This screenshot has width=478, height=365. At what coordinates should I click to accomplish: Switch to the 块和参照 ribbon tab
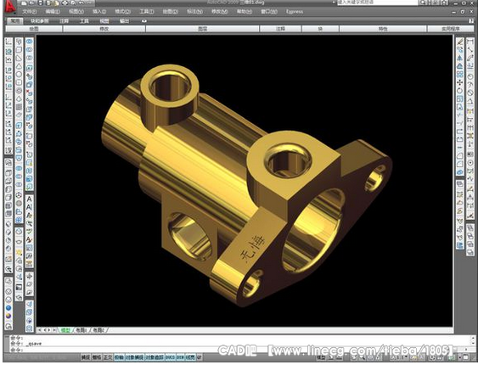[40, 21]
